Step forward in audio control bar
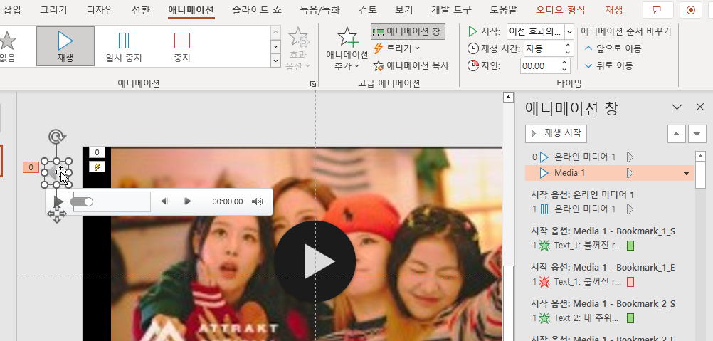The image size is (713, 341). [x=187, y=201]
